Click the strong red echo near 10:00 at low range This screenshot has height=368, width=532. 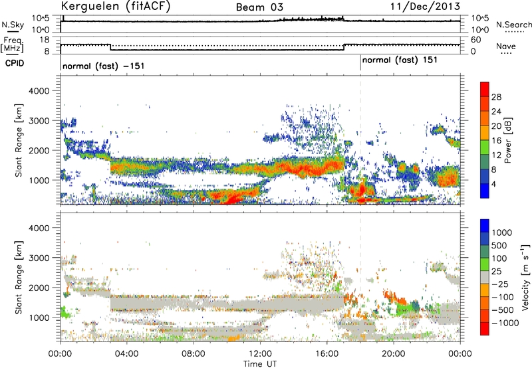[233, 199]
